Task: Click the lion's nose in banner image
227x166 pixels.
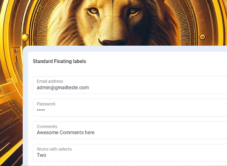Action: pos(112,41)
